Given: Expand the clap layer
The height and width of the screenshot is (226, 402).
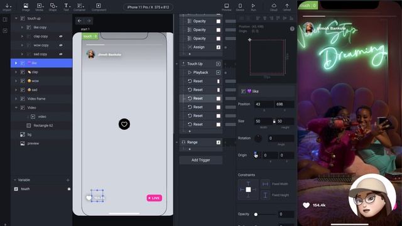Looking at the screenshot, I should 16,72.
